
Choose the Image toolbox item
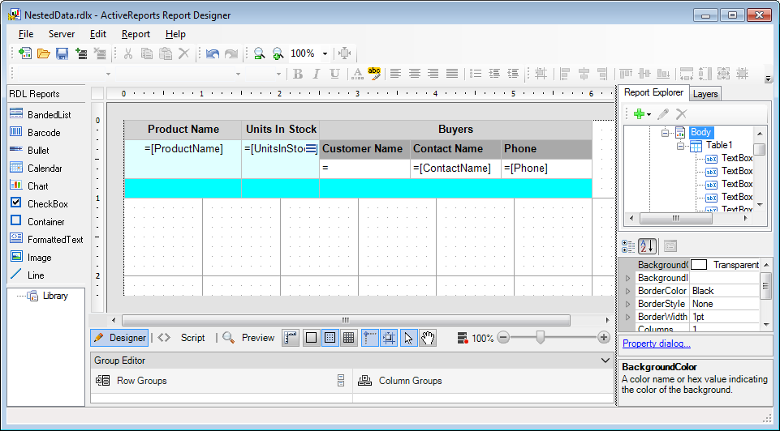pos(31,258)
